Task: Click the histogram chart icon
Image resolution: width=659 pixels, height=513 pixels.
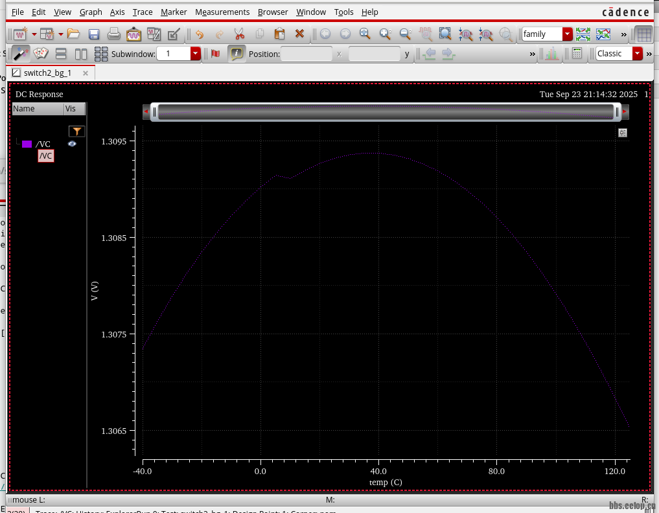Action: click(x=551, y=54)
